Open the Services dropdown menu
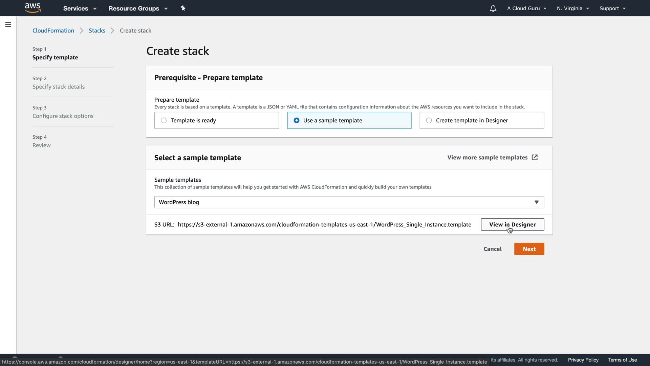Viewport: 650px width, 366px height. [80, 8]
